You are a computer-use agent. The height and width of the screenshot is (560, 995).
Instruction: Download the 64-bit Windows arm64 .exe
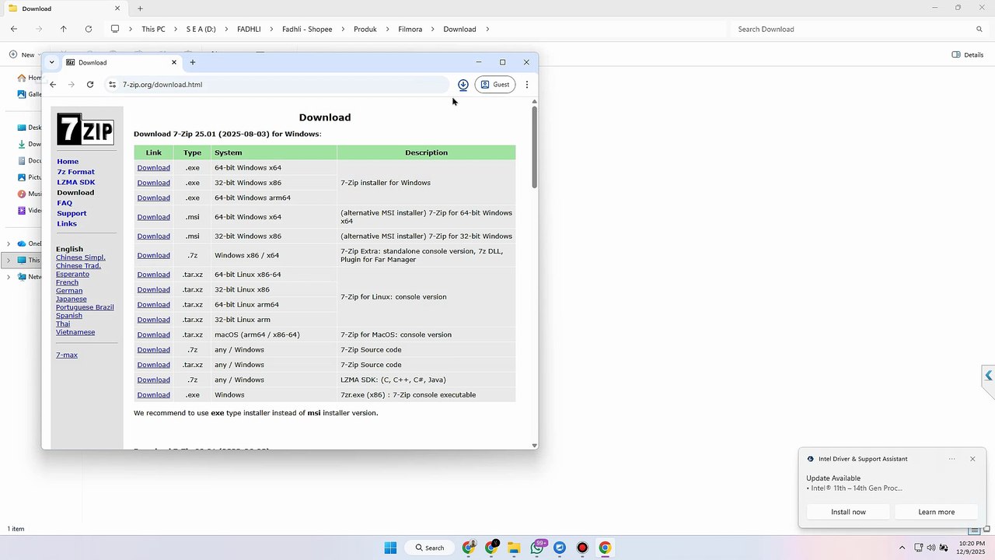click(x=153, y=198)
